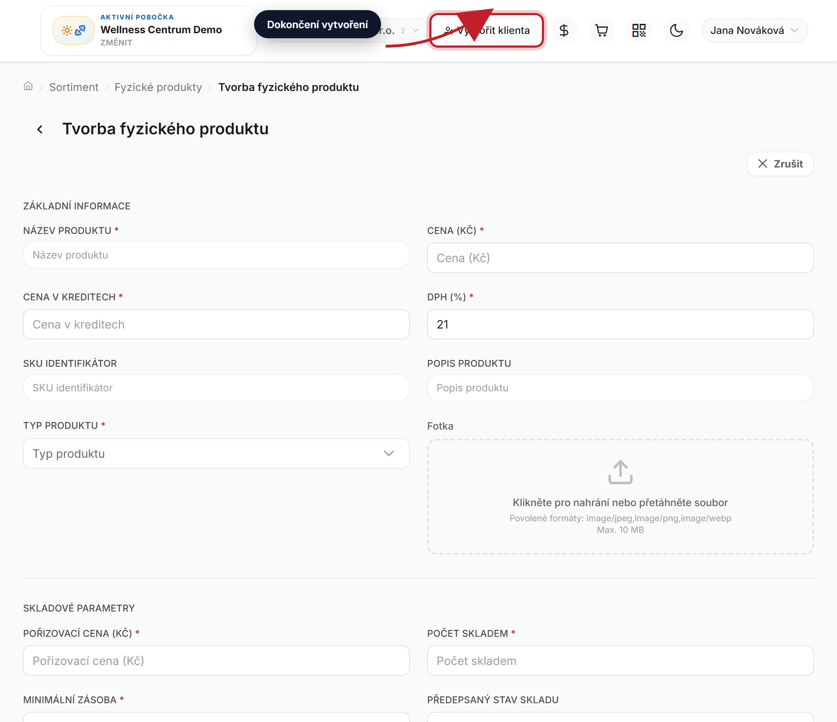Screen dimensions: 837x722
Task: Focus the SKU identifikátor input field
Action: click(x=216, y=388)
